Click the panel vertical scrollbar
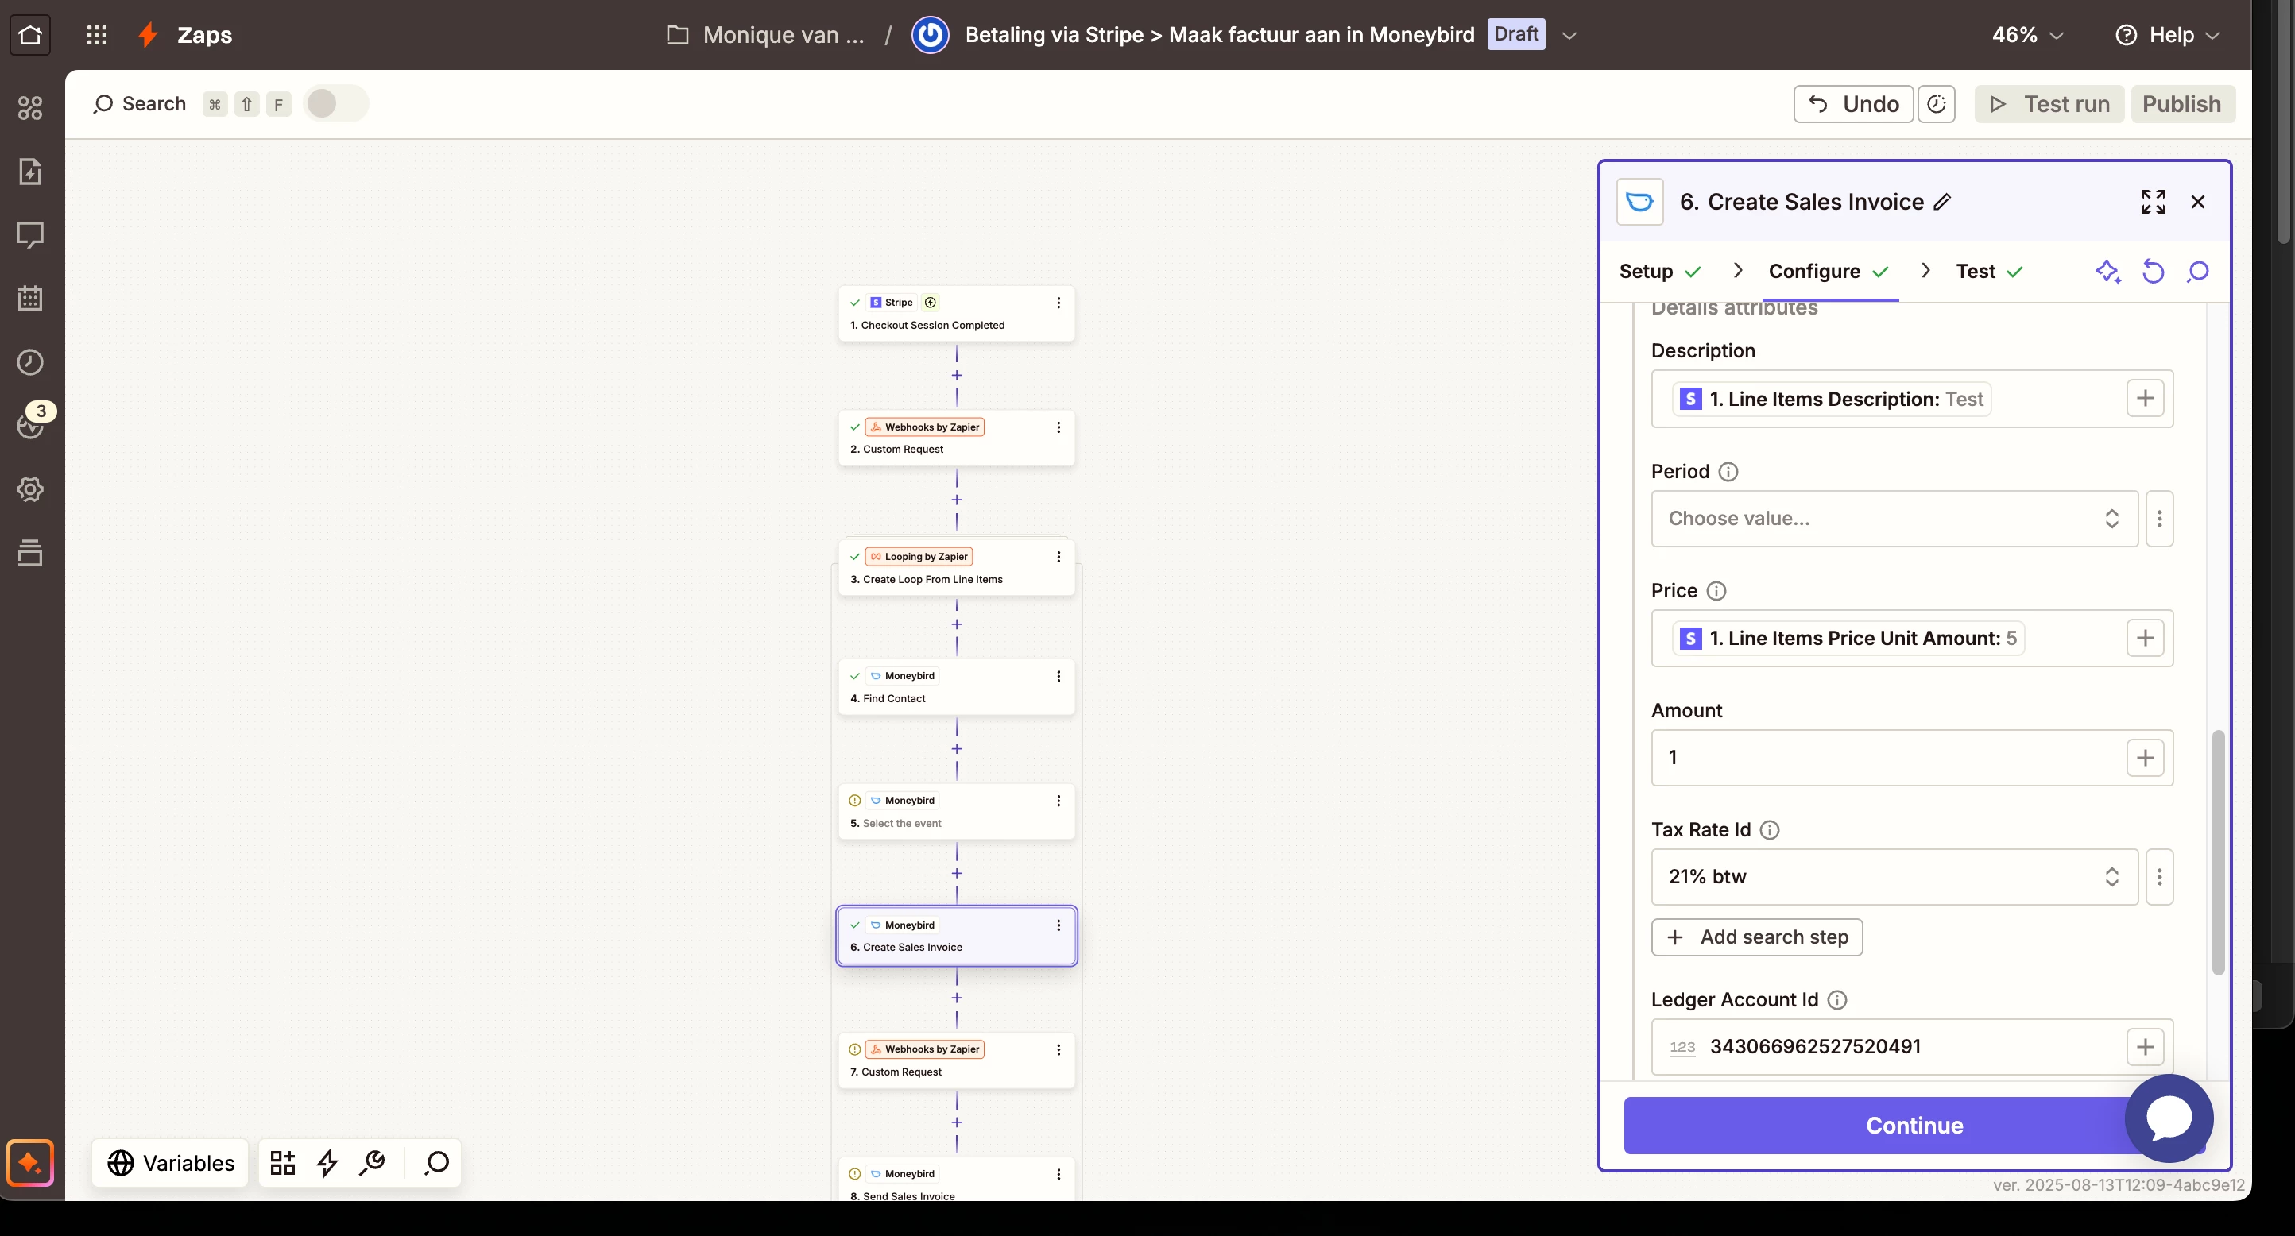The image size is (2295, 1236). click(2219, 852)
